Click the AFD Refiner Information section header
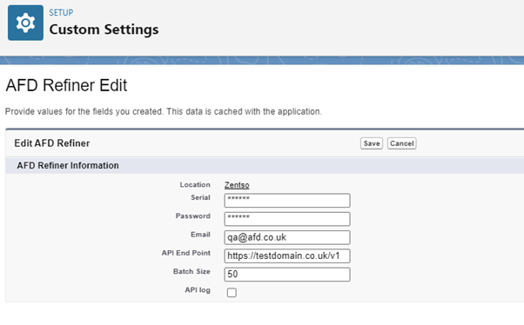 tap(68, 165)
